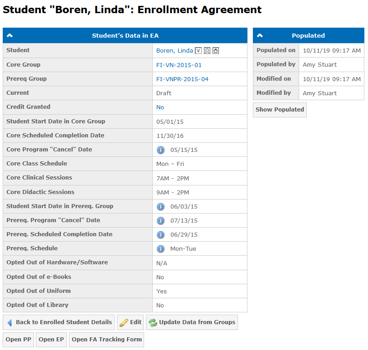Click the 'Mon-Tue' prereq schedule value

(x=183, y=249)
